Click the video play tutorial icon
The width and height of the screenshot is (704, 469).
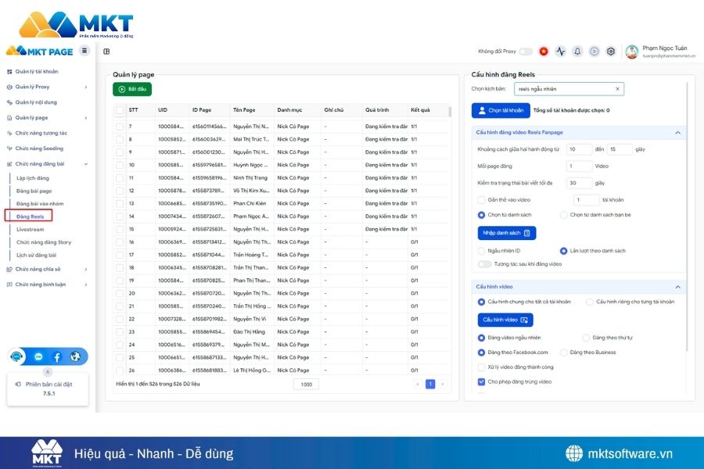594,52
